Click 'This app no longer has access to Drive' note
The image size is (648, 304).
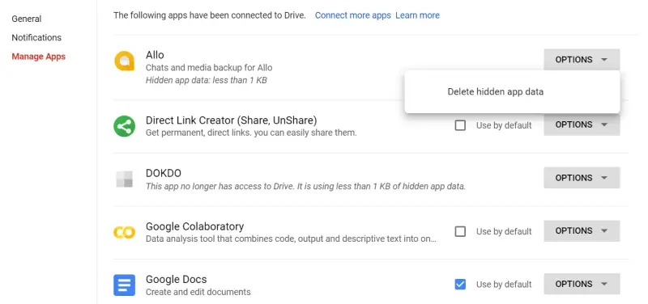pyautogui.click(x=306, y=187)
